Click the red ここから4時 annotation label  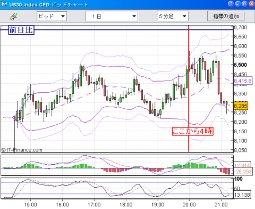pyautogui.click(x=192, y=131)
